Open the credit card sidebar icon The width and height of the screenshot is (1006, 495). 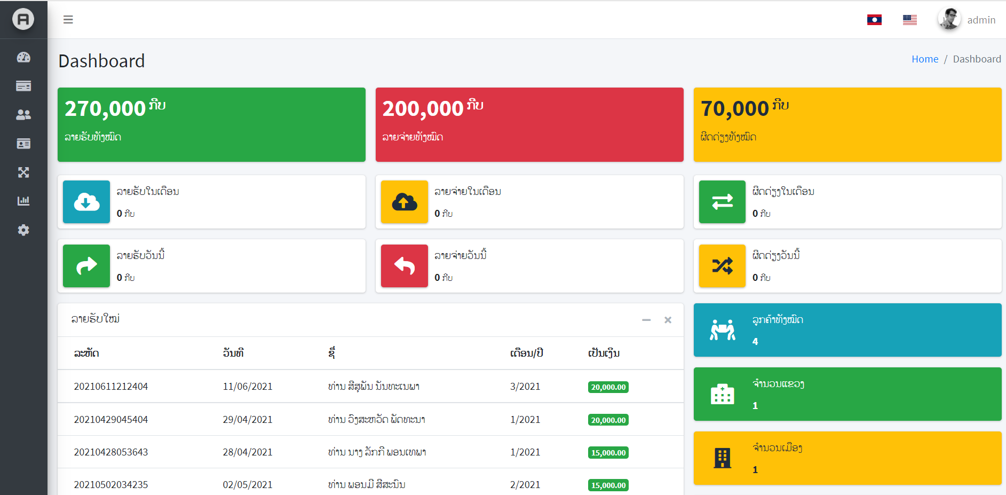click(x=23, y=86)
